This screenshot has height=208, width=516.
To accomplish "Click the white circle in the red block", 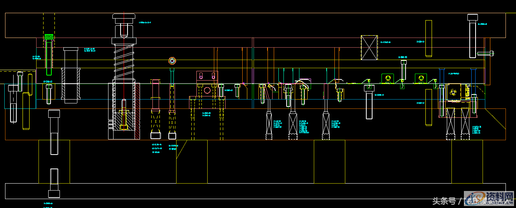I will [x=207, y=91].
